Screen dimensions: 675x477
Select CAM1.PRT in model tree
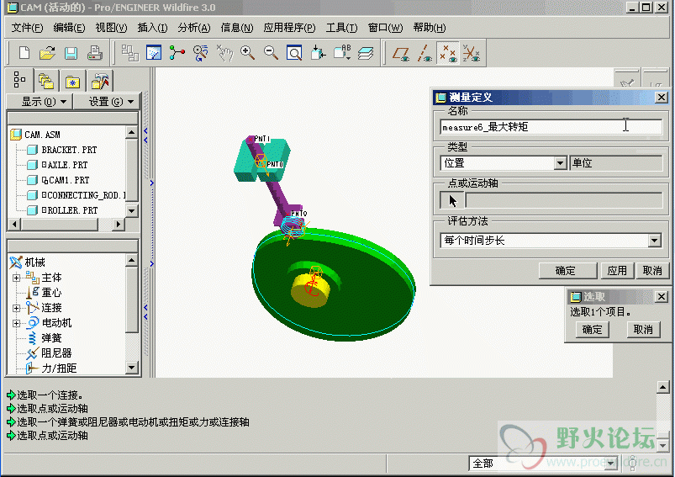coord(66,180)
